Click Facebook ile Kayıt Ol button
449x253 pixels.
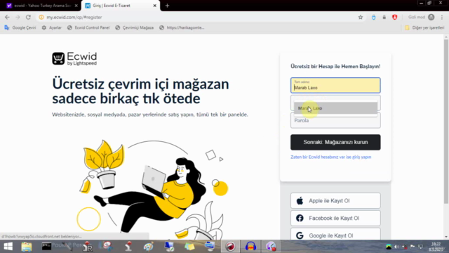335,218
